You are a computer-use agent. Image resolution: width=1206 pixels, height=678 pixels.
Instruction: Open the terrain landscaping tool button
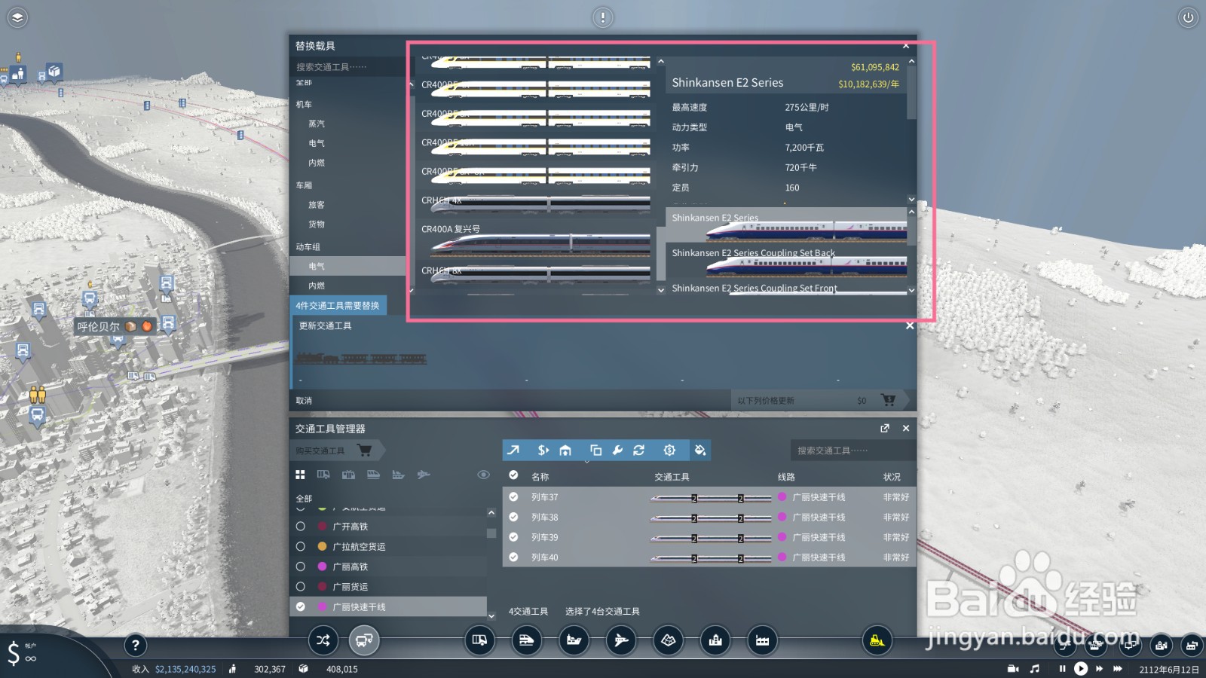(x=668, y=640)
